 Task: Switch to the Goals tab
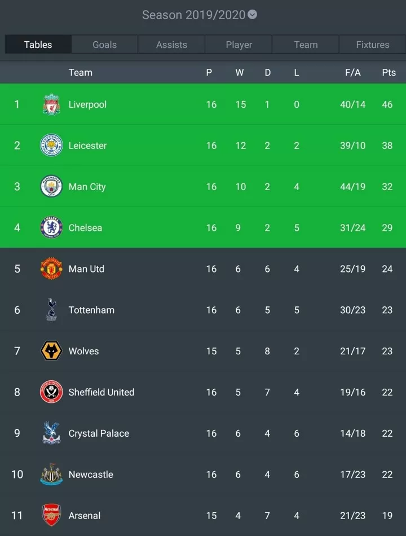click(x=104, y=45)
